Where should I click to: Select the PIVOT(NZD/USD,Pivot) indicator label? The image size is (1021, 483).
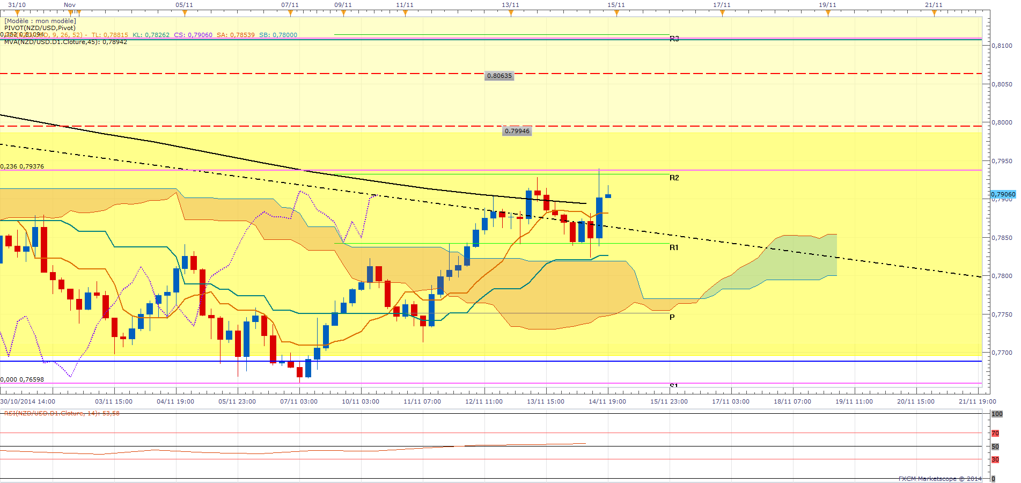point(40,28)
